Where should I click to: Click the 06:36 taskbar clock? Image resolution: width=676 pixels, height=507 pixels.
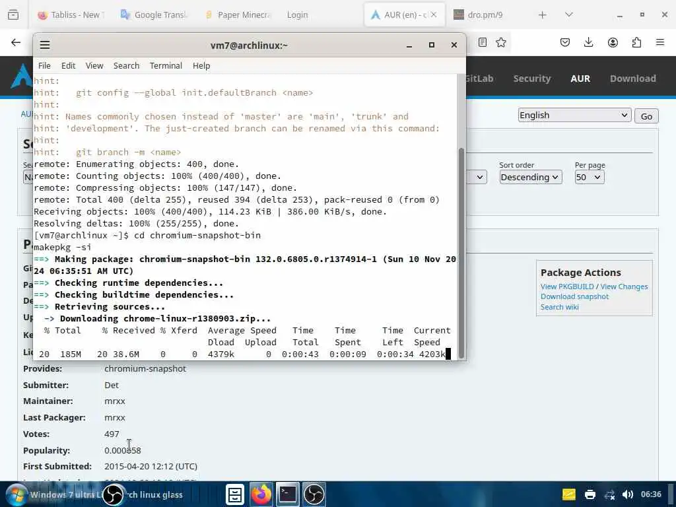point(651,494)
